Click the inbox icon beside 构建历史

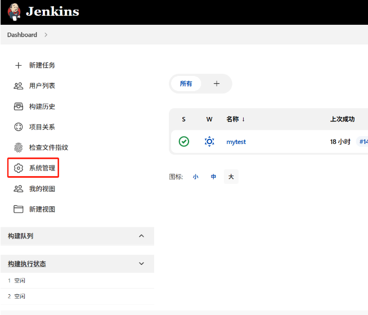(x=19, y=106)
